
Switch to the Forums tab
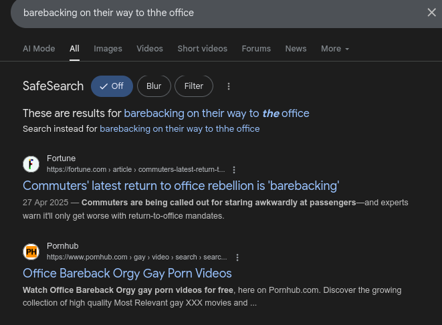click(x=256, y=48)
